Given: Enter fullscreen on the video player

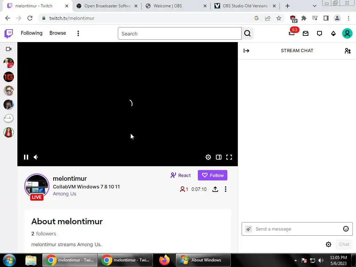Looking at the screenshot, I should point(229,157).
